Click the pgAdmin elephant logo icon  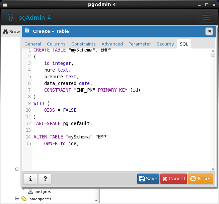(10, 18)
